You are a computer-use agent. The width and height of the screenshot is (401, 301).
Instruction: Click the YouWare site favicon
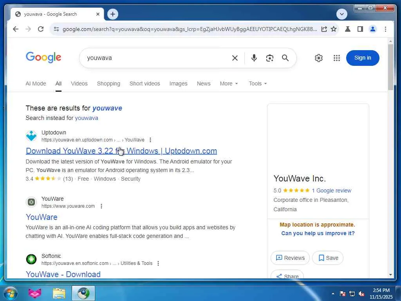click(x=31, y=202)
